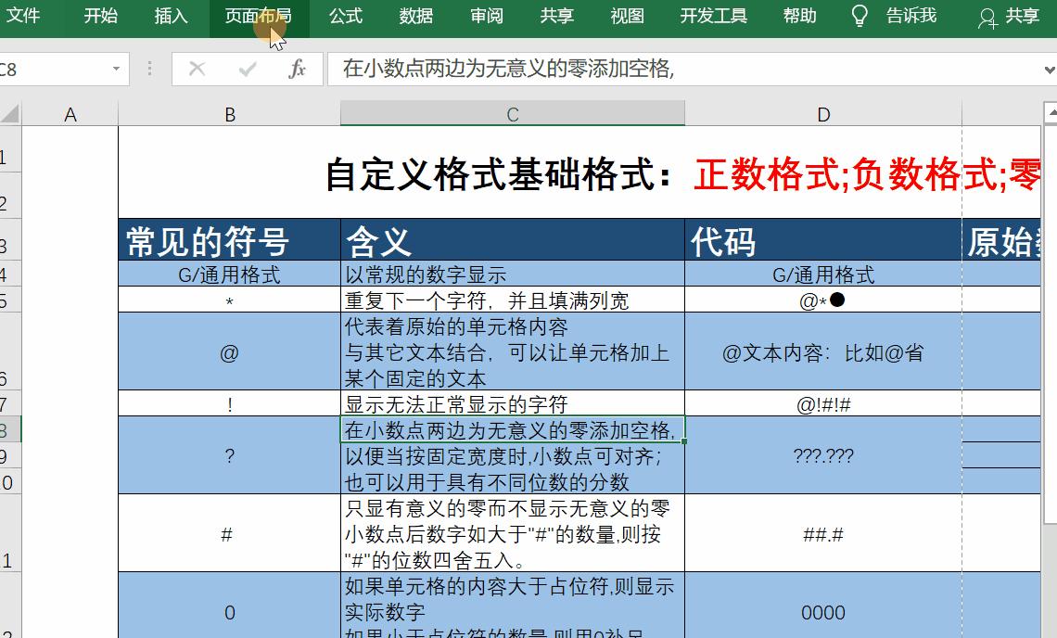Screen dimensions: 1057x638
Task: Select column C by its header
Action: point(513,114)
